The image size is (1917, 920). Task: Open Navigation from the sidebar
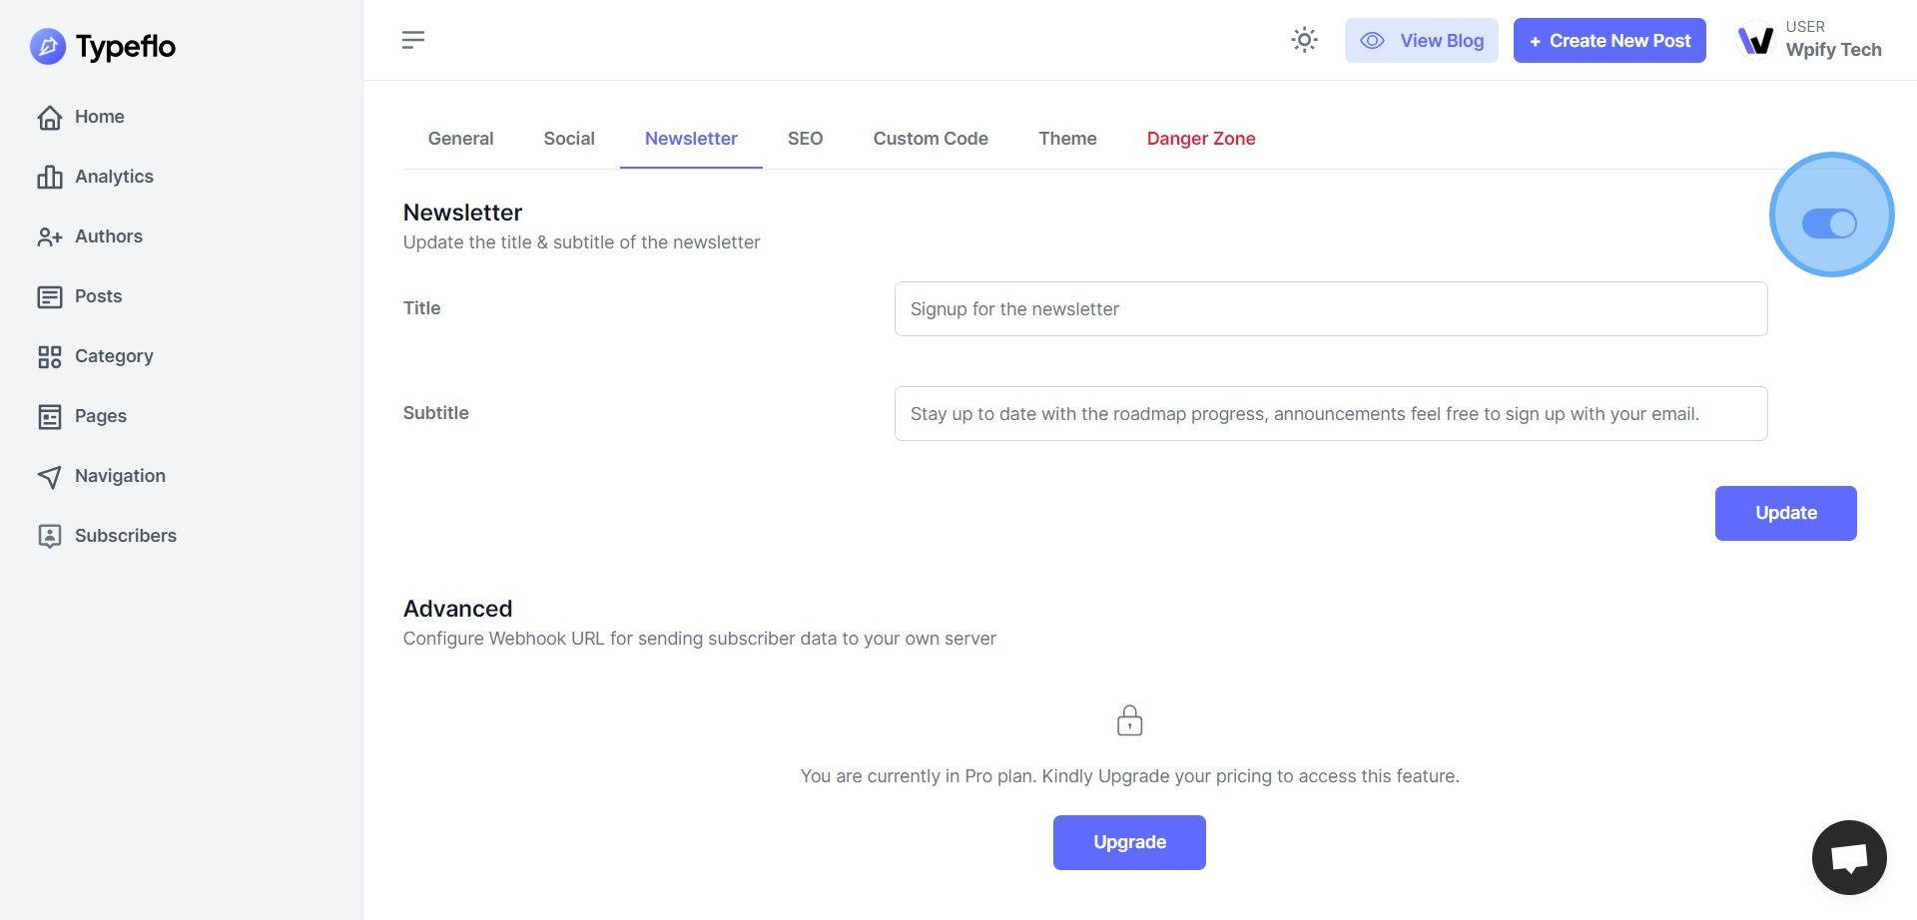pos(119,476)
